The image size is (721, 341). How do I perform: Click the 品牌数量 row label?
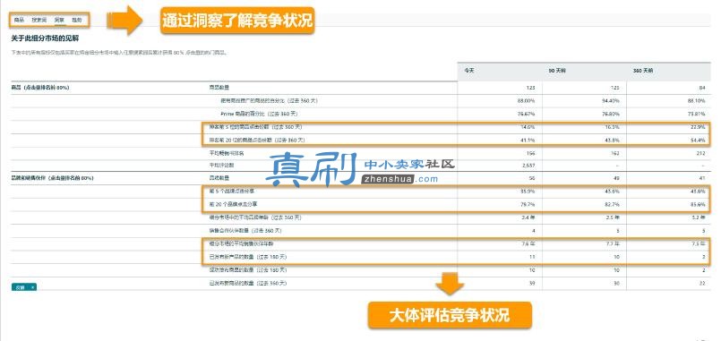pyautogui.click(x=219, y=177)
